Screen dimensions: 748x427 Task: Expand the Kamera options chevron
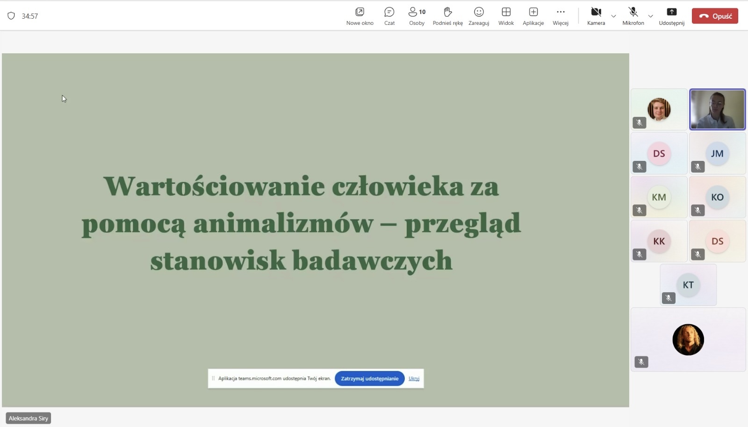click(613, 16)
